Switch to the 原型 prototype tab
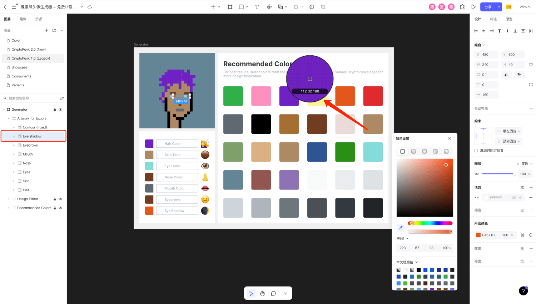Image resolution: width=536 pixels, height=304 pixels. (509, 19)
